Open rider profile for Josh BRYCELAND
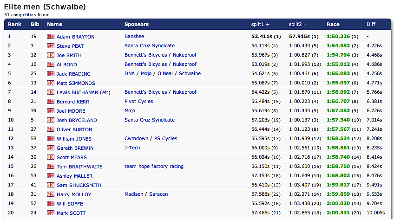Image resolution: width=394 pixels, height=219 pixels. click(x=76, y=120)
